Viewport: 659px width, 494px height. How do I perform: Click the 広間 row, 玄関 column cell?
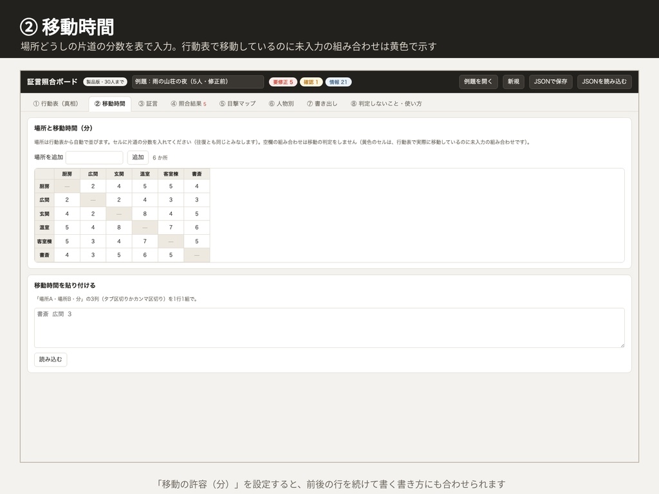(x=119, y=200)
